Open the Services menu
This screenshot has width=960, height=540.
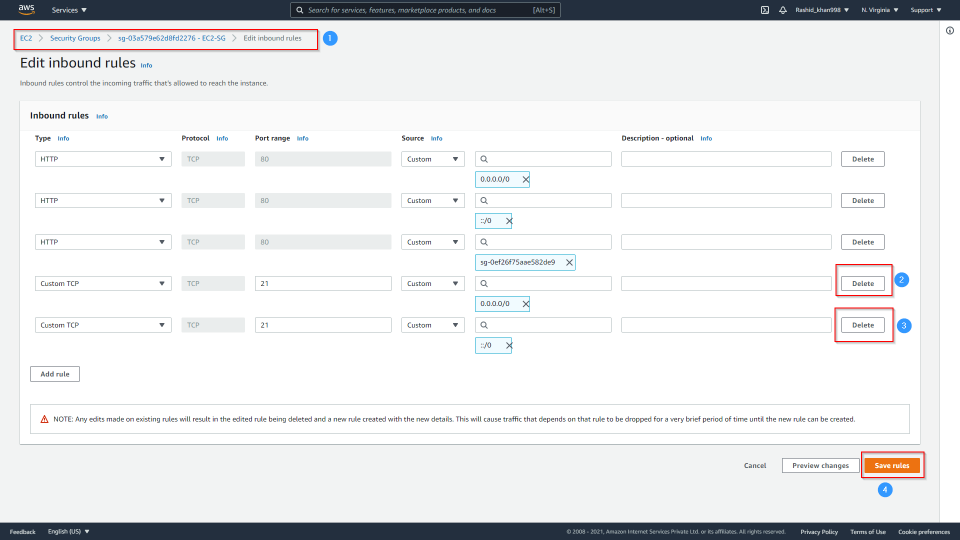pos(69,10)
